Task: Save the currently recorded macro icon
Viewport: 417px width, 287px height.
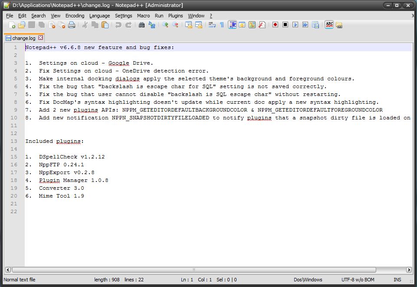Action: (315, 25)
